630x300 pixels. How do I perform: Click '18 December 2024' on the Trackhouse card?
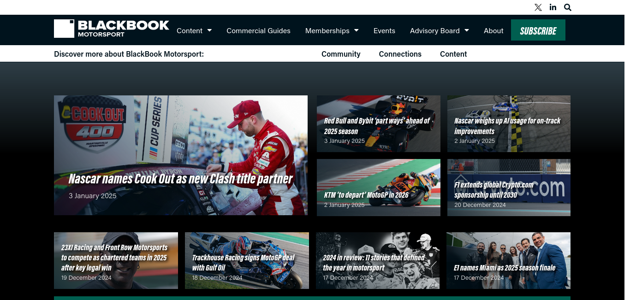(x=217, y=278)
